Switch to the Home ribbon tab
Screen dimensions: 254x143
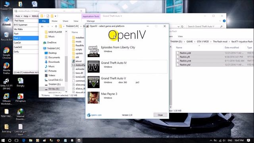[54, 21]
